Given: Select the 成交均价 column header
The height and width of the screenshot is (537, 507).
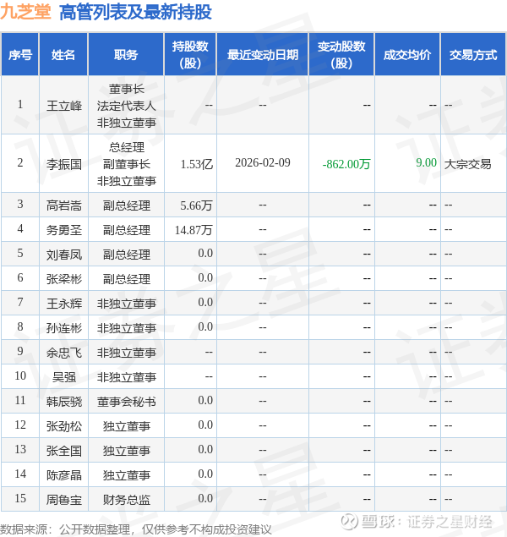Looking at the screenshot, I should pyautogui.click(x=407, y=54).
